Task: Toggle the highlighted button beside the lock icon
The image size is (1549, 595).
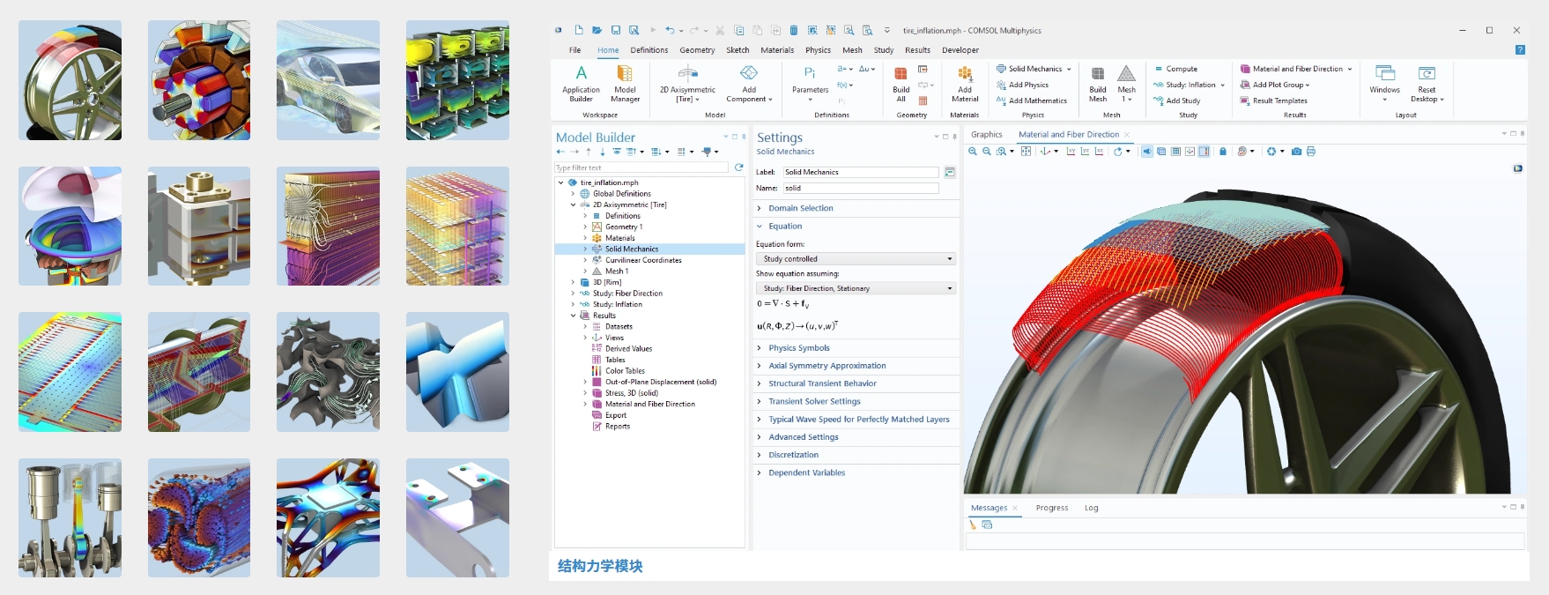Action: pos(1204,152)
